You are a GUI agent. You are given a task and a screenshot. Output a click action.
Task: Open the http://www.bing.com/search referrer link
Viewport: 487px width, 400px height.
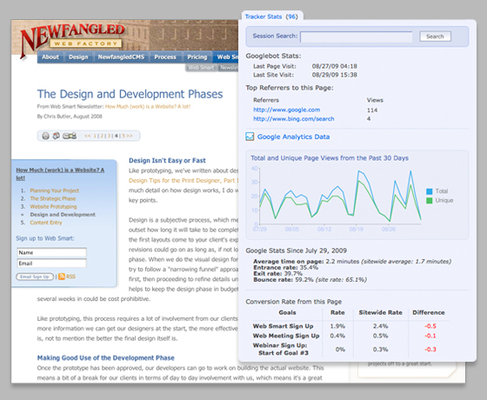(x=294, y=118)
